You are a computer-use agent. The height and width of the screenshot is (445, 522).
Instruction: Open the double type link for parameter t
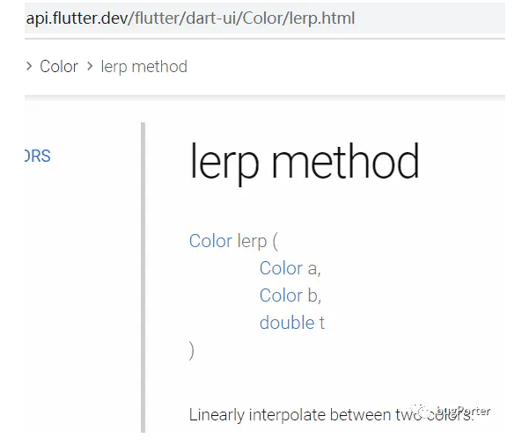point(287,323)
